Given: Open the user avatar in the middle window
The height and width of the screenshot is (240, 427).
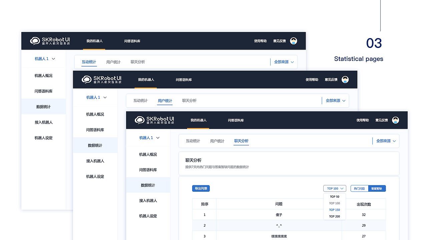Looking at the screenshot, I should pyautogui.click(x=345, y=80).
